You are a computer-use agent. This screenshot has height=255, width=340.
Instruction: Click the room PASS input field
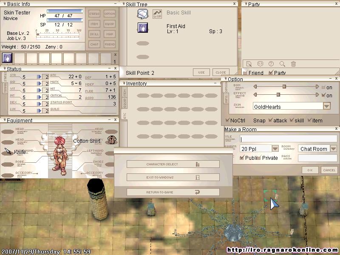click(x=317, y=158)
